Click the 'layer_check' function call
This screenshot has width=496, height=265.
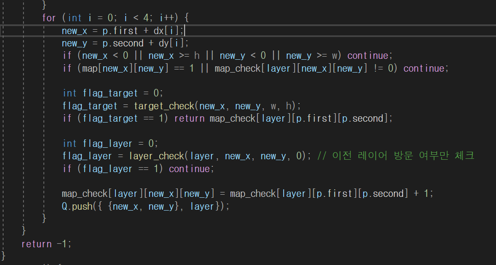coord(156,156)
